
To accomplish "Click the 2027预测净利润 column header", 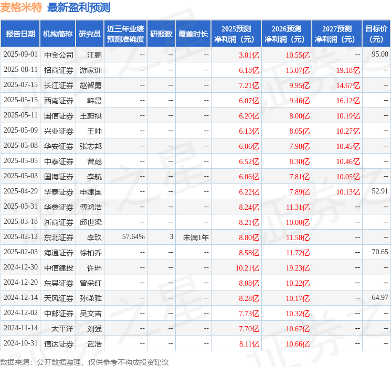I will (337, 34).
